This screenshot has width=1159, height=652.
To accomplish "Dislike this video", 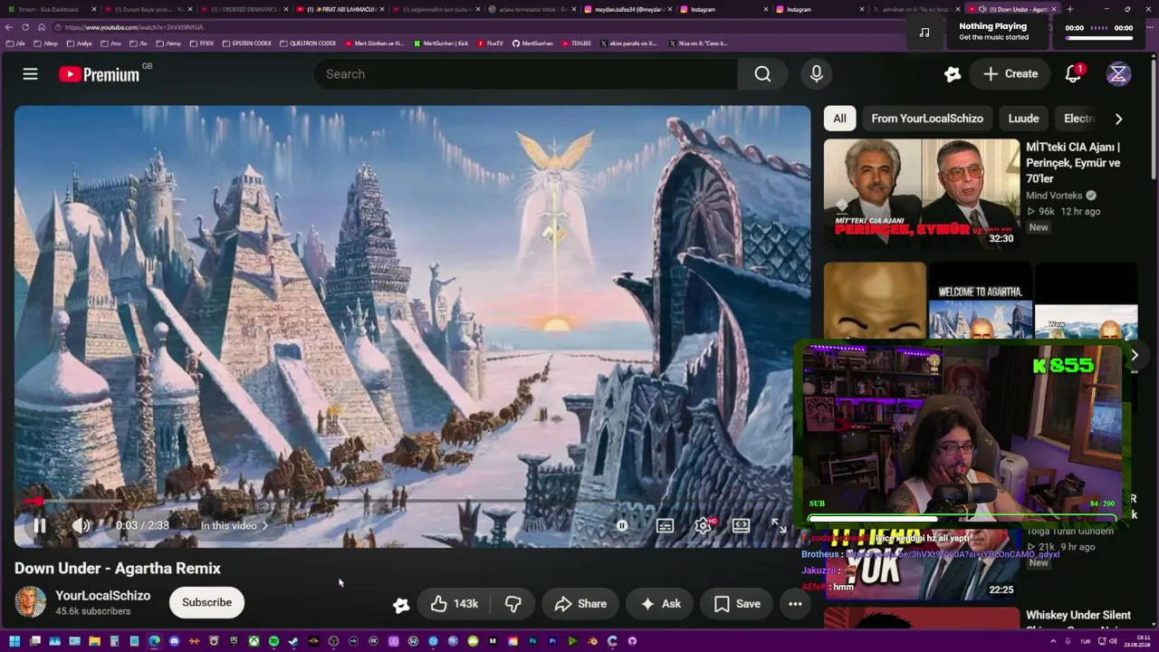I will tap(513, 604).
